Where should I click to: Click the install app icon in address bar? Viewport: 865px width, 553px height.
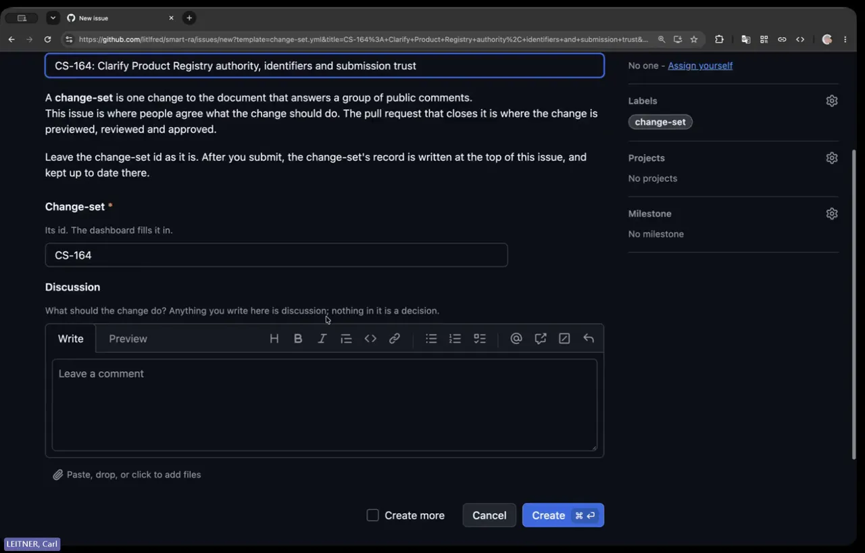click(678, 39)
